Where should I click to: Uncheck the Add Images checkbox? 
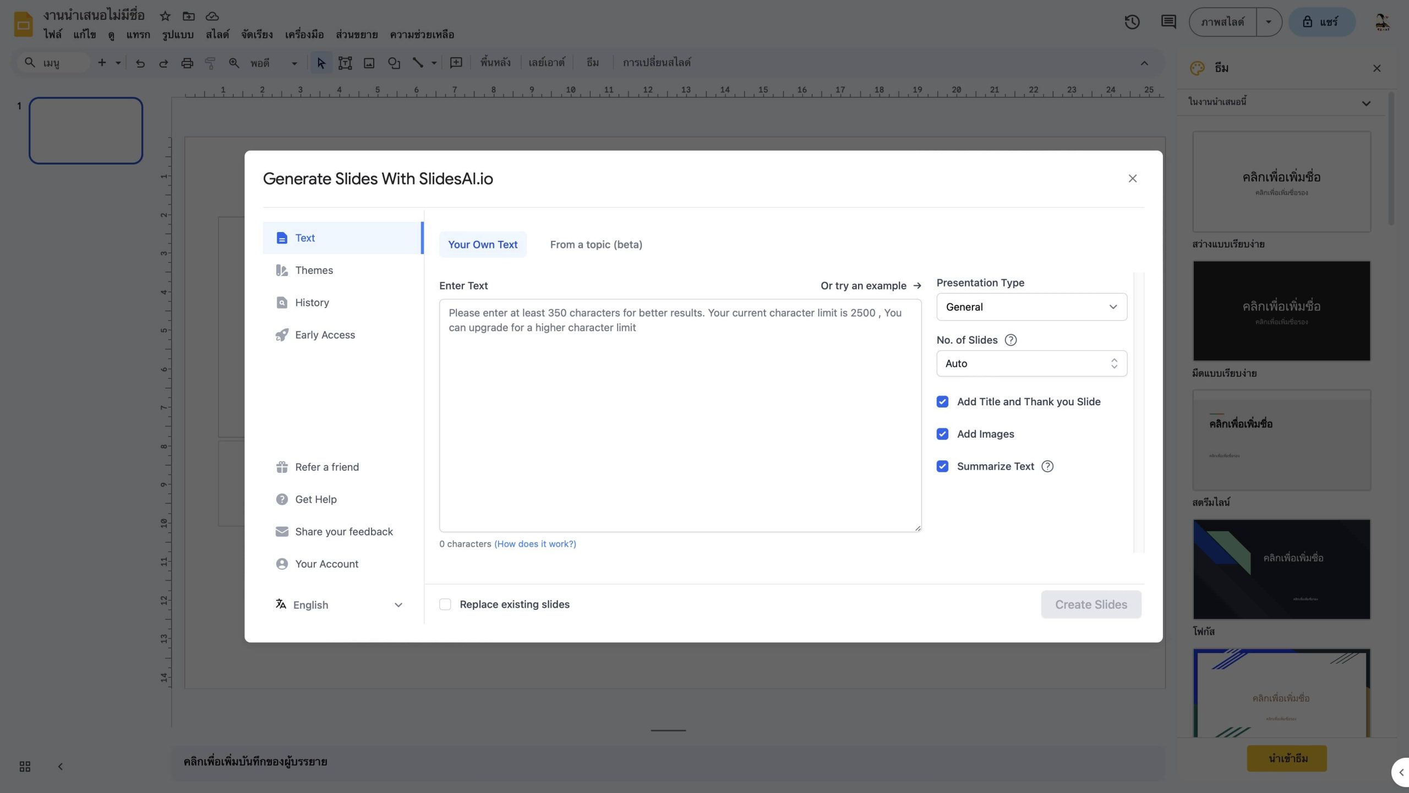(942, 434)
